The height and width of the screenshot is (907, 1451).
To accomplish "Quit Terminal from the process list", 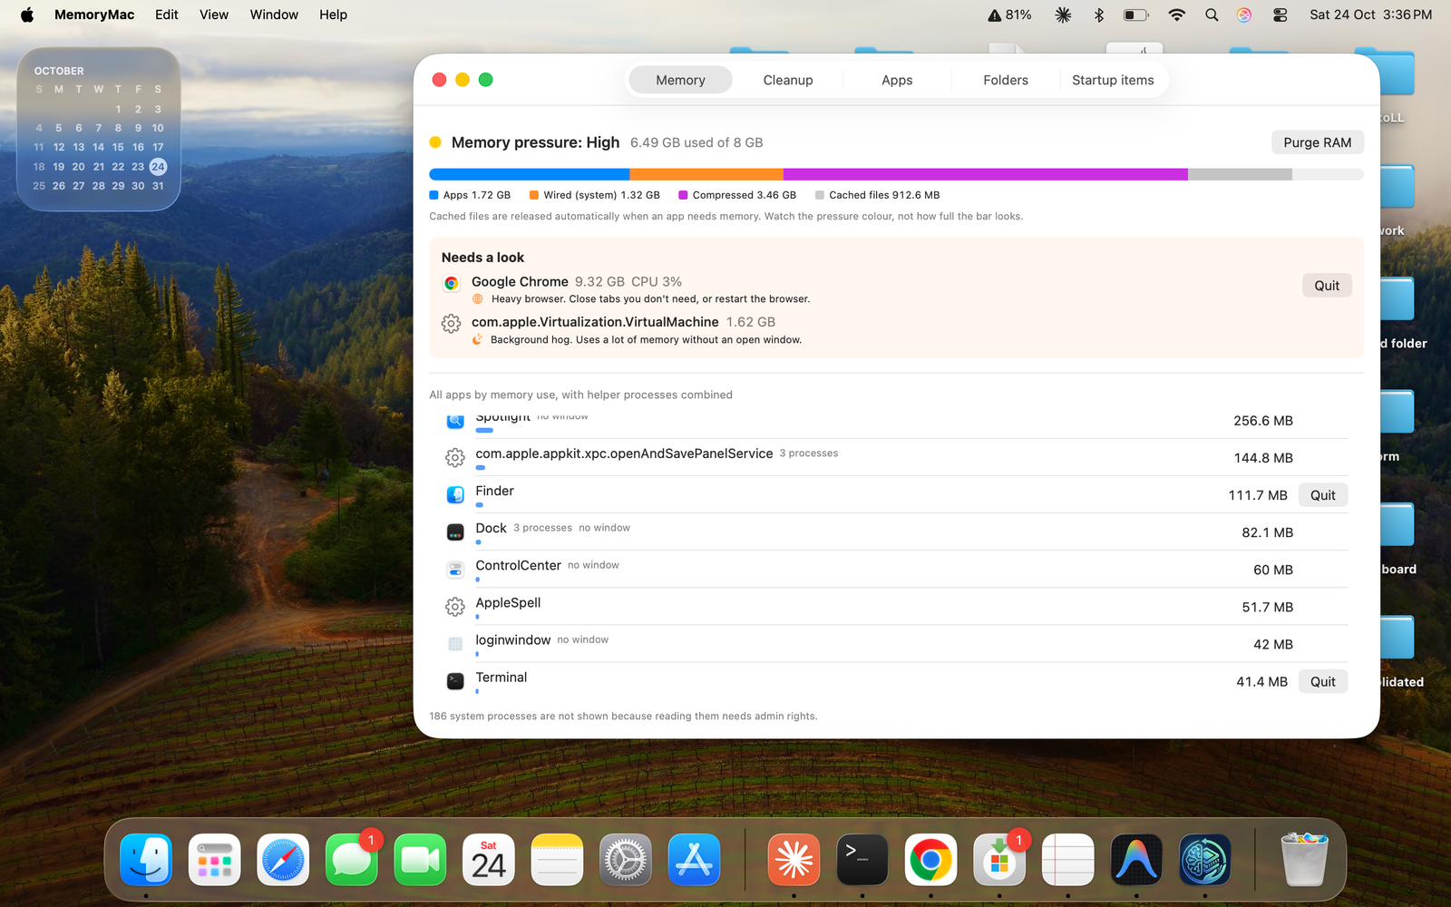I will pyautogui.click(x=1322, y=682).
